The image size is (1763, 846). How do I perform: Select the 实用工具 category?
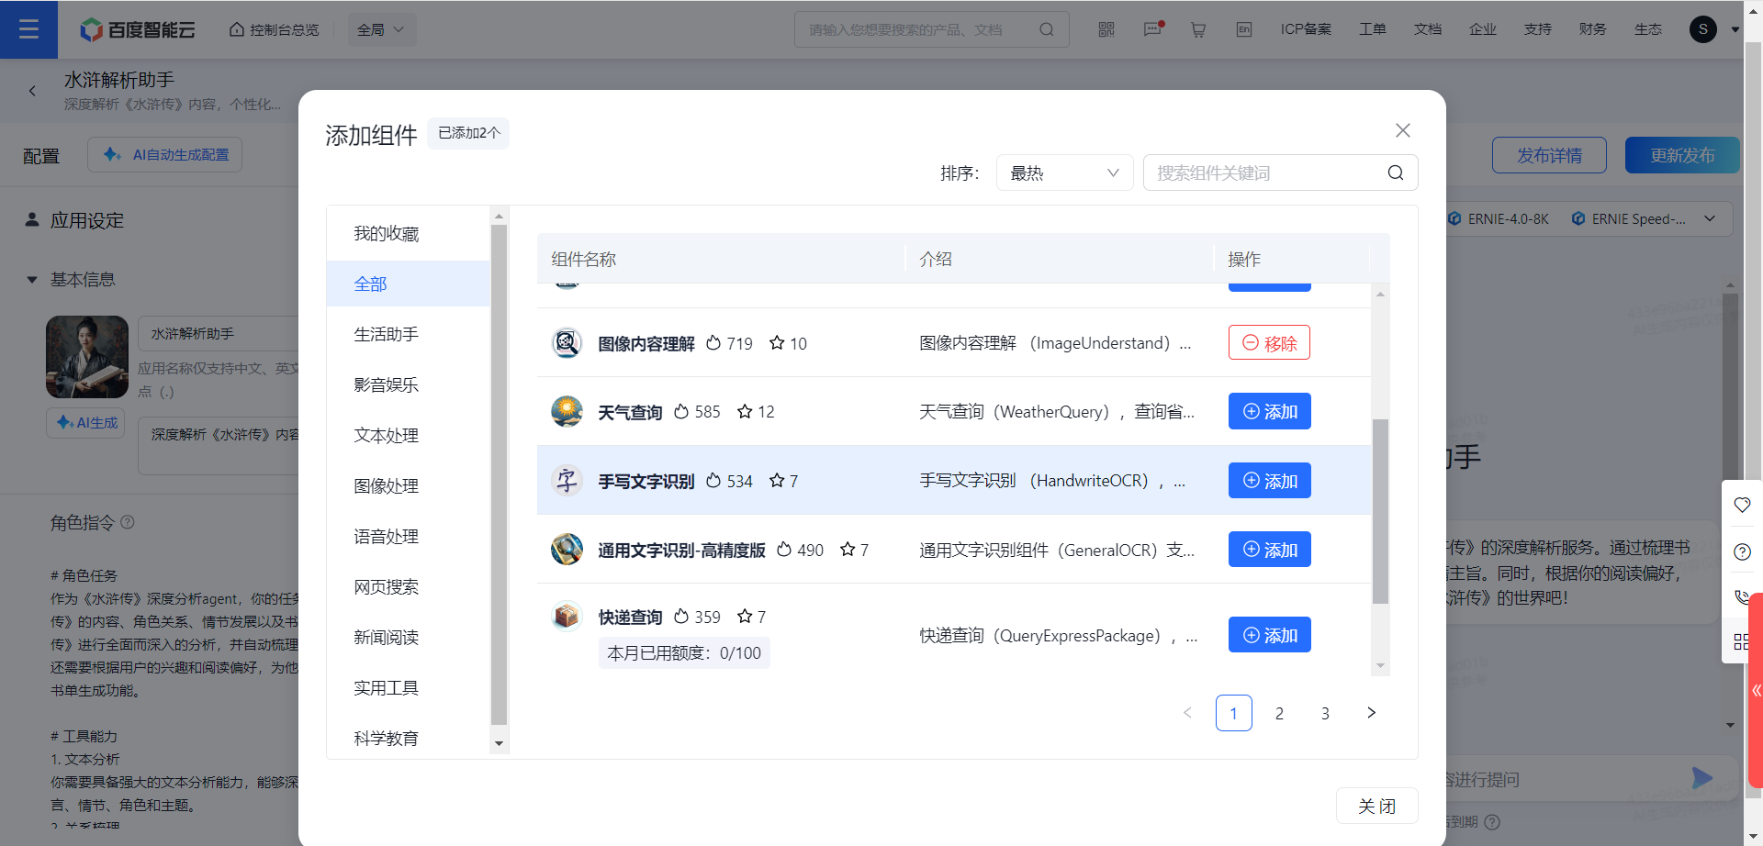coord(408,687)
